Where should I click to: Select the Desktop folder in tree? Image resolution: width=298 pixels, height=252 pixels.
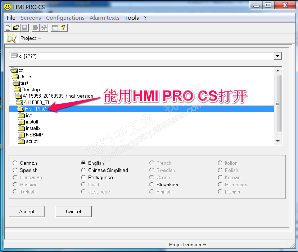coord(31,89)
